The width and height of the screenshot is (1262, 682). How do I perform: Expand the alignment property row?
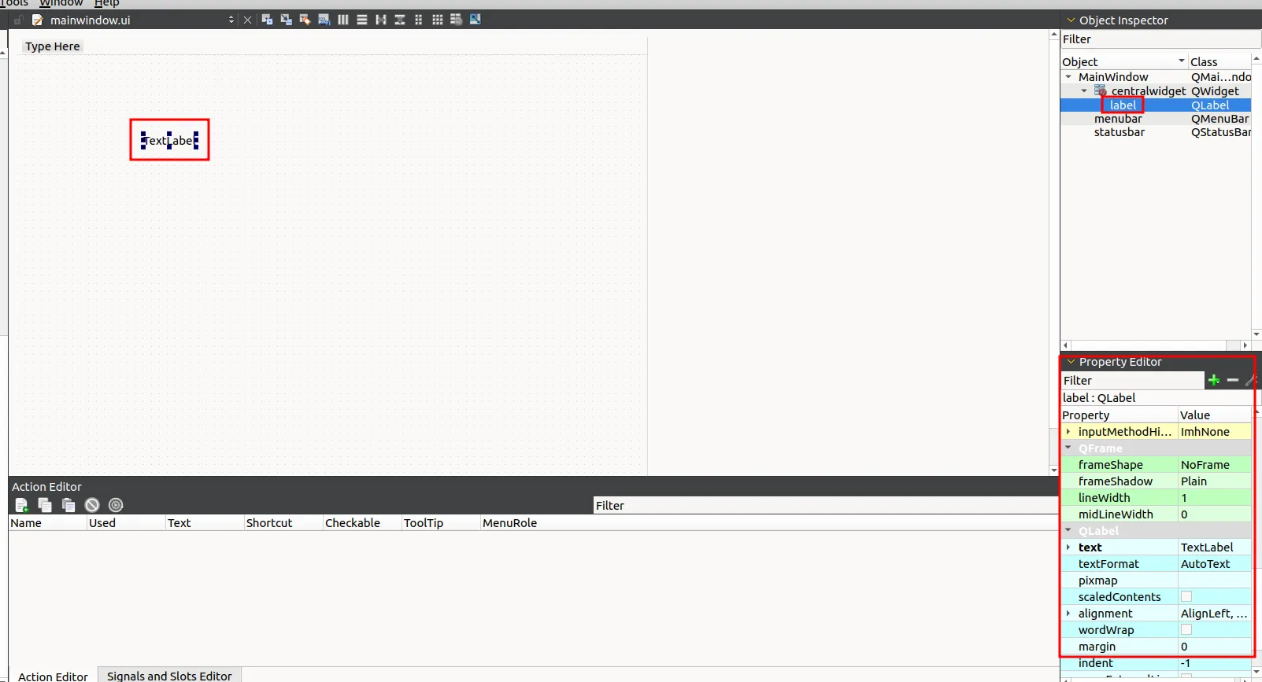(1068, 614)
